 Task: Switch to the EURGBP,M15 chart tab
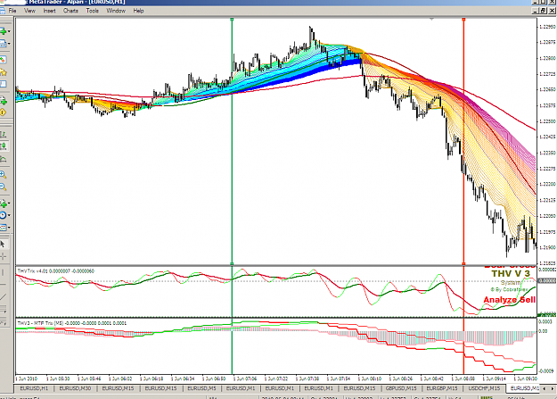click(x=442, y=388)
